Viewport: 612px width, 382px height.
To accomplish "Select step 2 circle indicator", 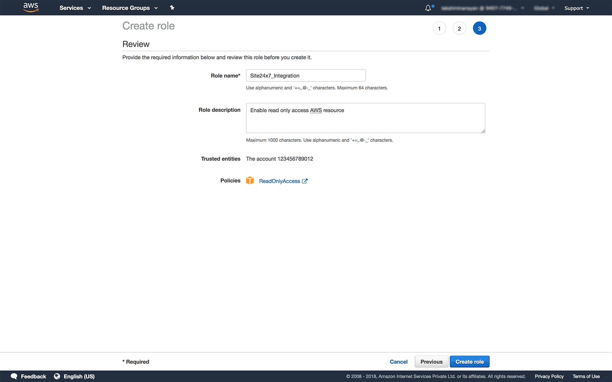I will pos(459,28).
